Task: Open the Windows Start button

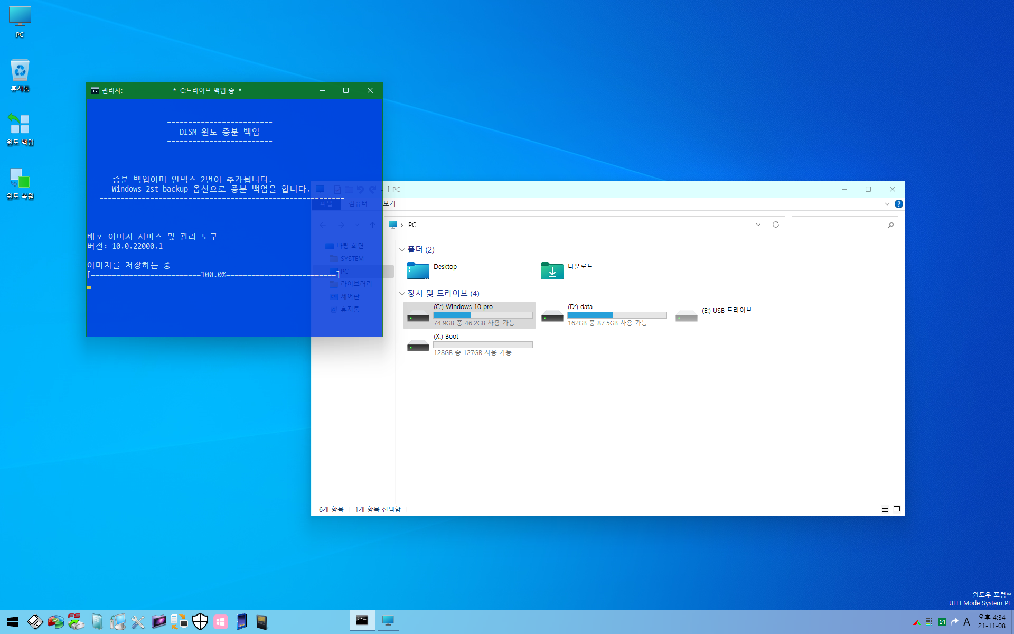Action: click(x=13, y=622)
